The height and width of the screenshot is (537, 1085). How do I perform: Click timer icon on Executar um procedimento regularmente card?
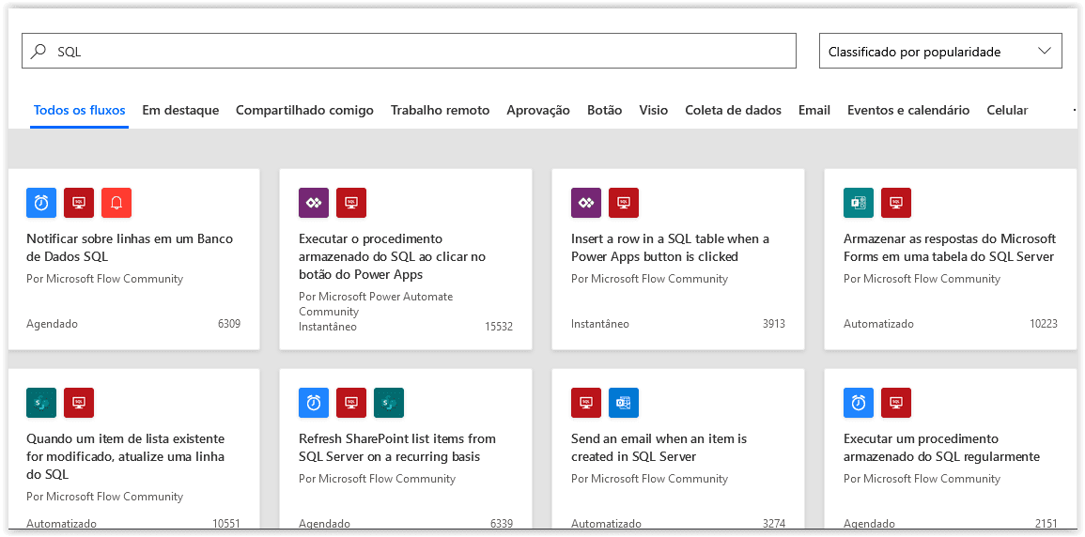coord(859,402)
